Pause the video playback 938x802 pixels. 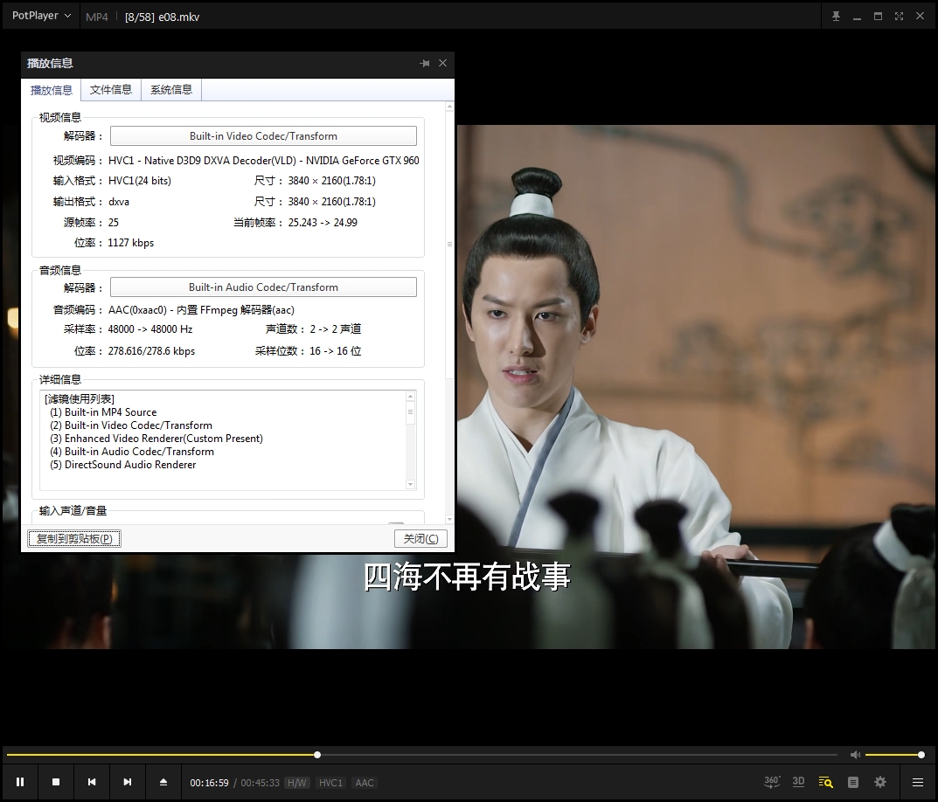pos(20,782)
